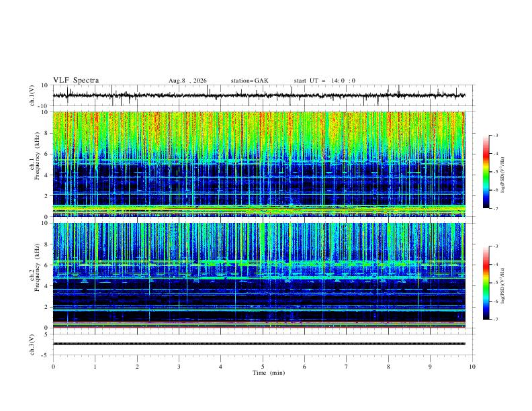Click the 10 minute tick on time axis
Image resolution: width=532 pixels, height=411 pixels.
pyautogui.click(x=472, y=367)
